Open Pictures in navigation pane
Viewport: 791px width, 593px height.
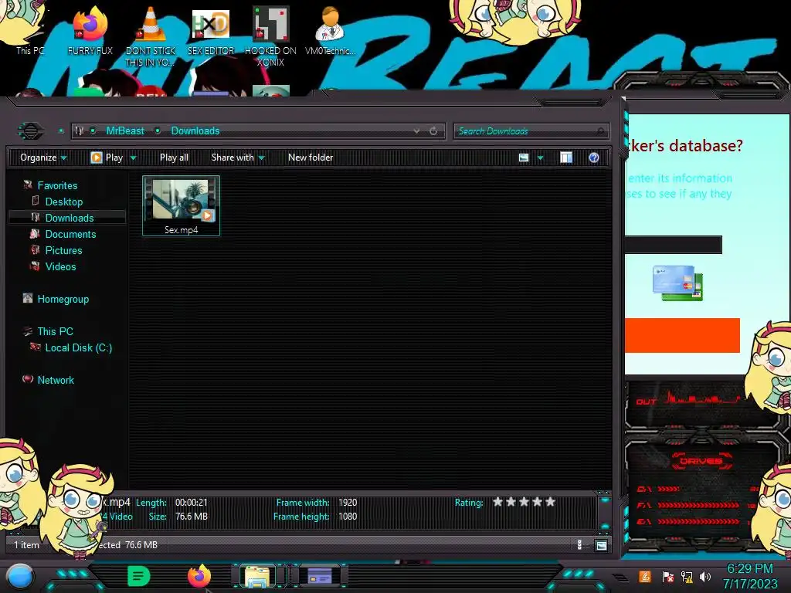(63, 251)
